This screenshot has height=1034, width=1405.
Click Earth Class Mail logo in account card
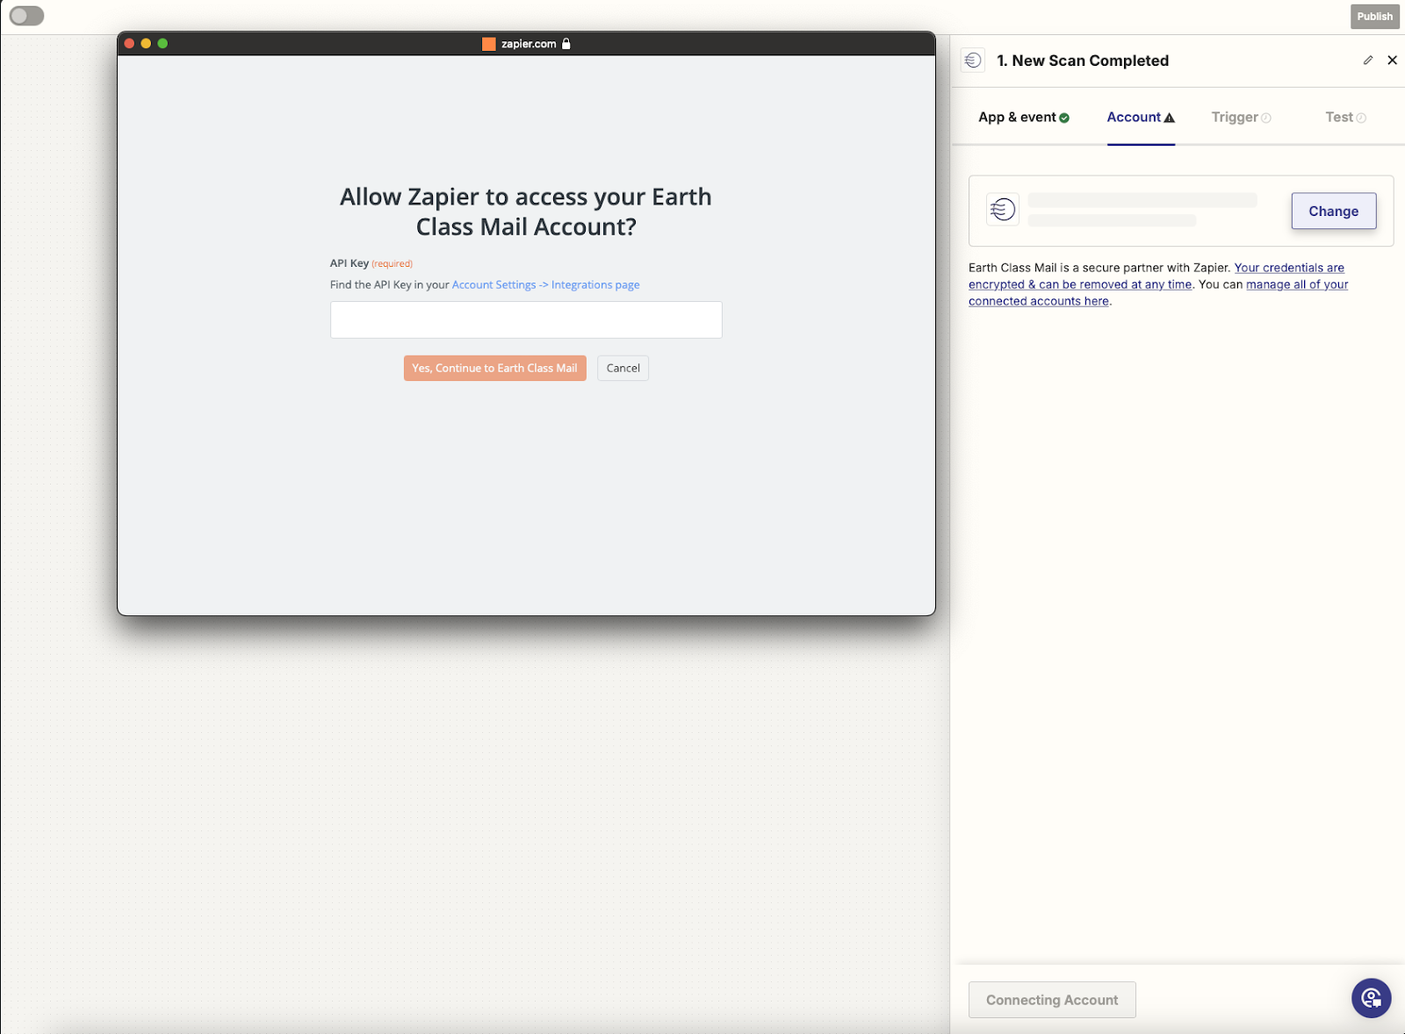(1003, 210)
